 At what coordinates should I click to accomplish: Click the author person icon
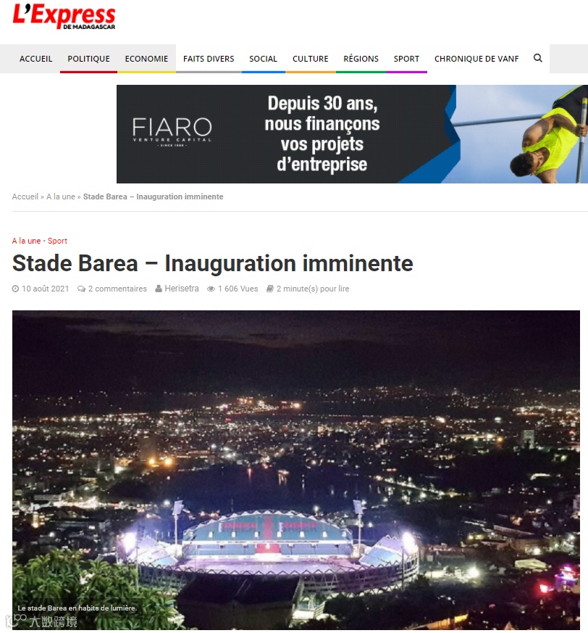coord(159,289)
